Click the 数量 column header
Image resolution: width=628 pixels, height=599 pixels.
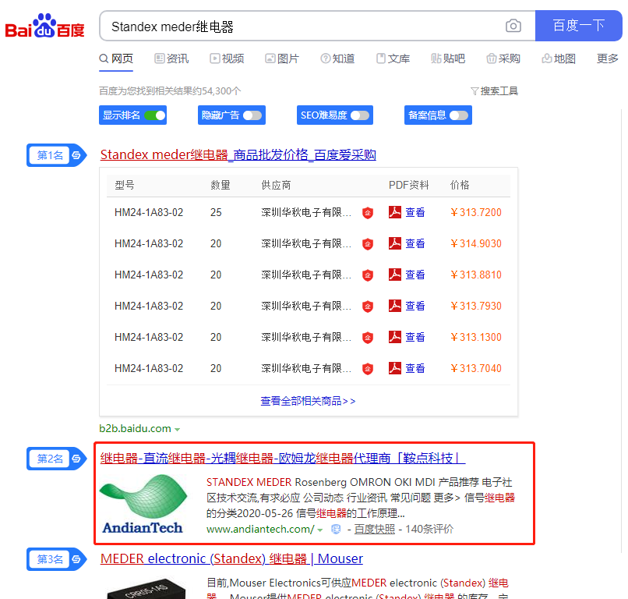221,185
